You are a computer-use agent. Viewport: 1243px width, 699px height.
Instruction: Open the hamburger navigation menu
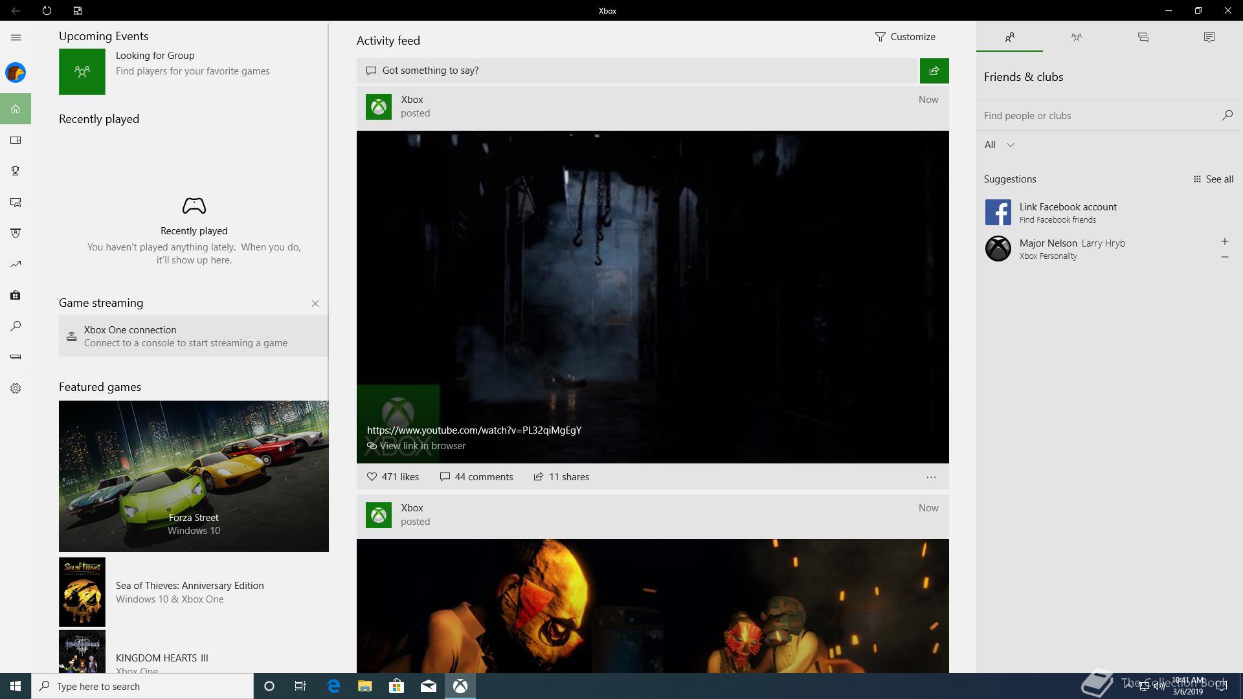[x=16, y=38]
